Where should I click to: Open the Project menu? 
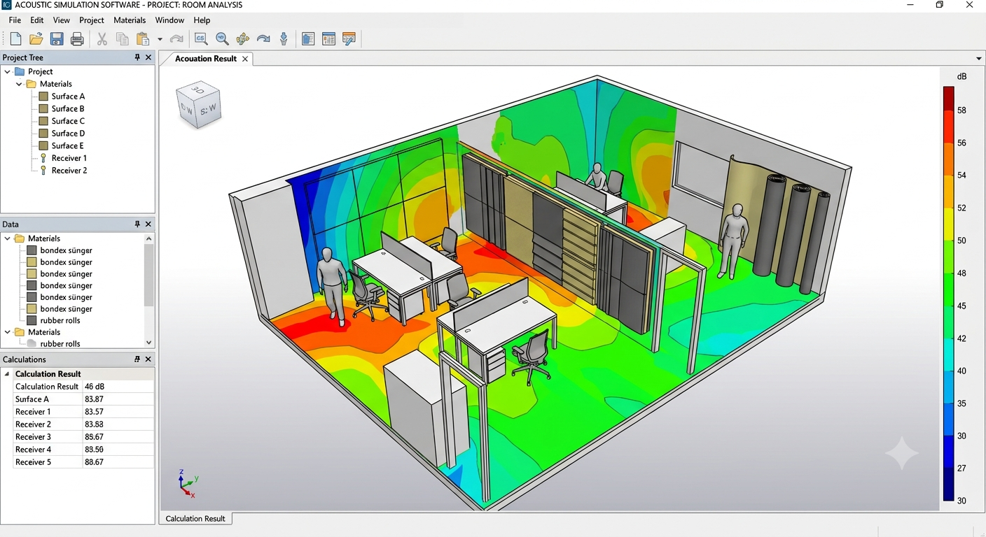tap(92, 20)
